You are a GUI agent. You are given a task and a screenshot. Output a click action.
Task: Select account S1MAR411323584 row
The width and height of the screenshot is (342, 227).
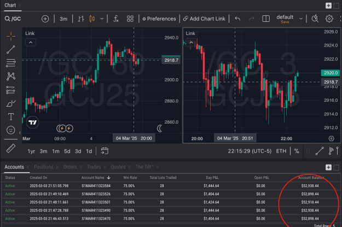tap(170, 186)
